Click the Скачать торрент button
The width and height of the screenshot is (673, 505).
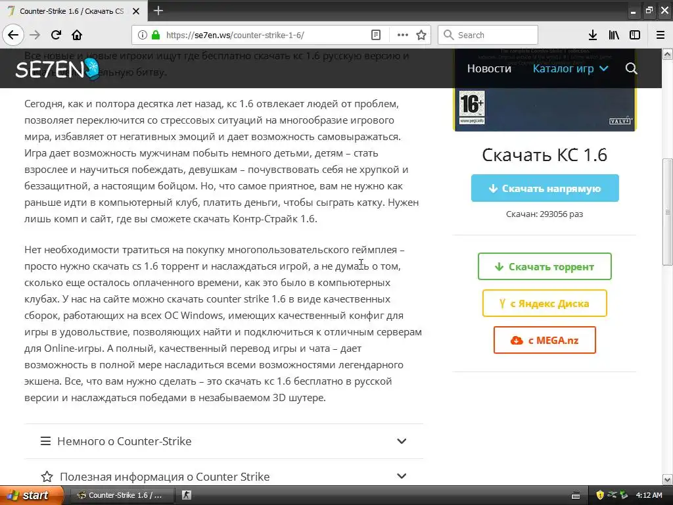pyautogui.click(x=545, y=267)
